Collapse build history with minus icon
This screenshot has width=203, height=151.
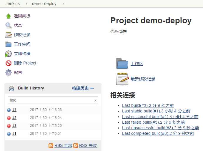tap(92, 88)
